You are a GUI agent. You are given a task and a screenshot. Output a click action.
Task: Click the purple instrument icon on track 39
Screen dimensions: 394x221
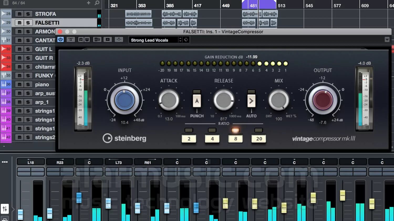click(4, 111)
